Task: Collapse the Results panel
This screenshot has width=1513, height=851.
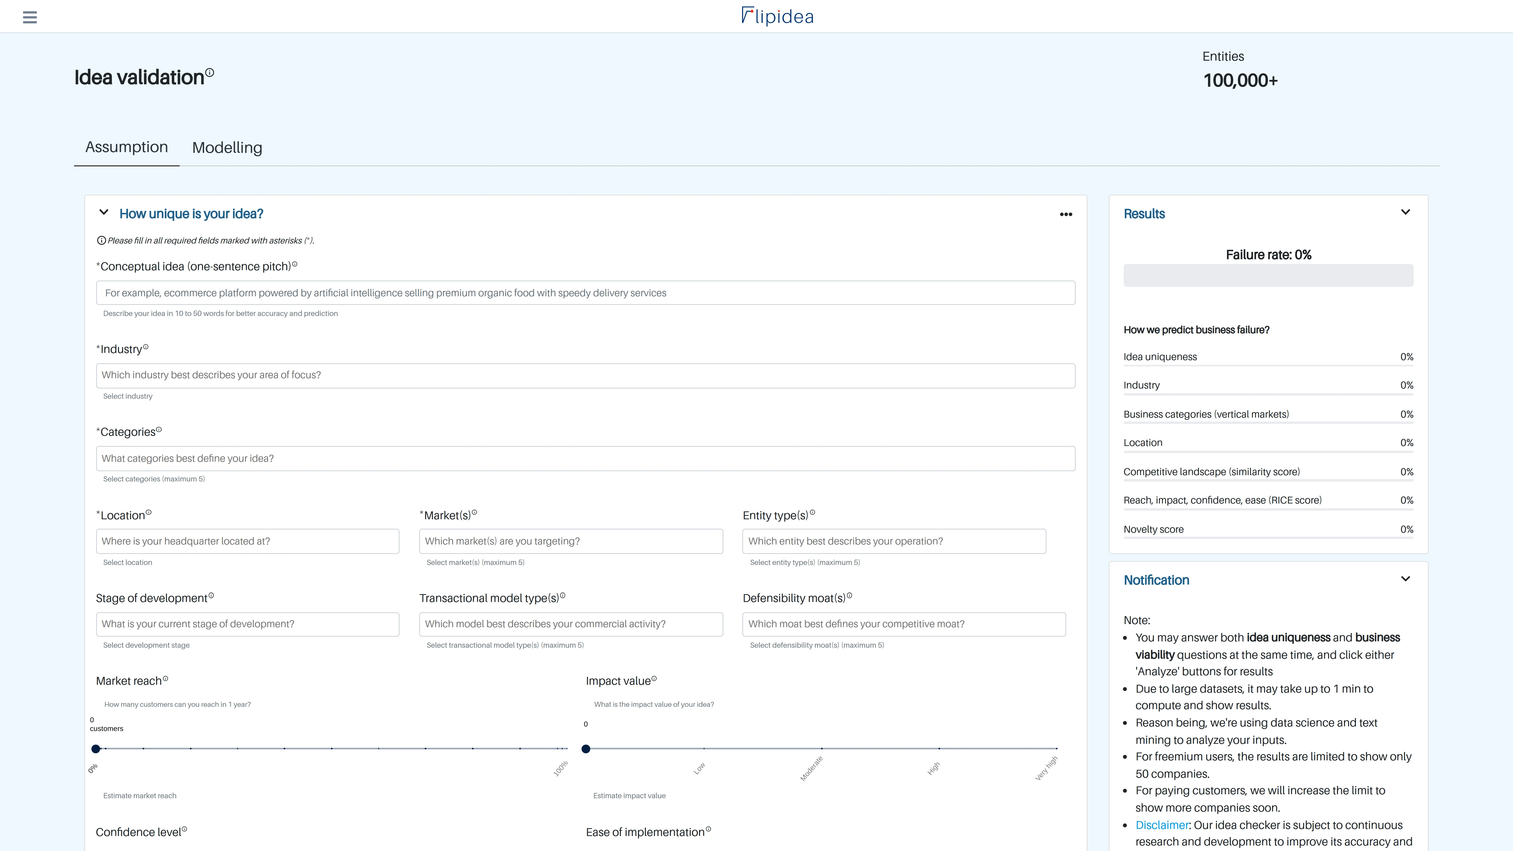Action: tap(1406, 212)
